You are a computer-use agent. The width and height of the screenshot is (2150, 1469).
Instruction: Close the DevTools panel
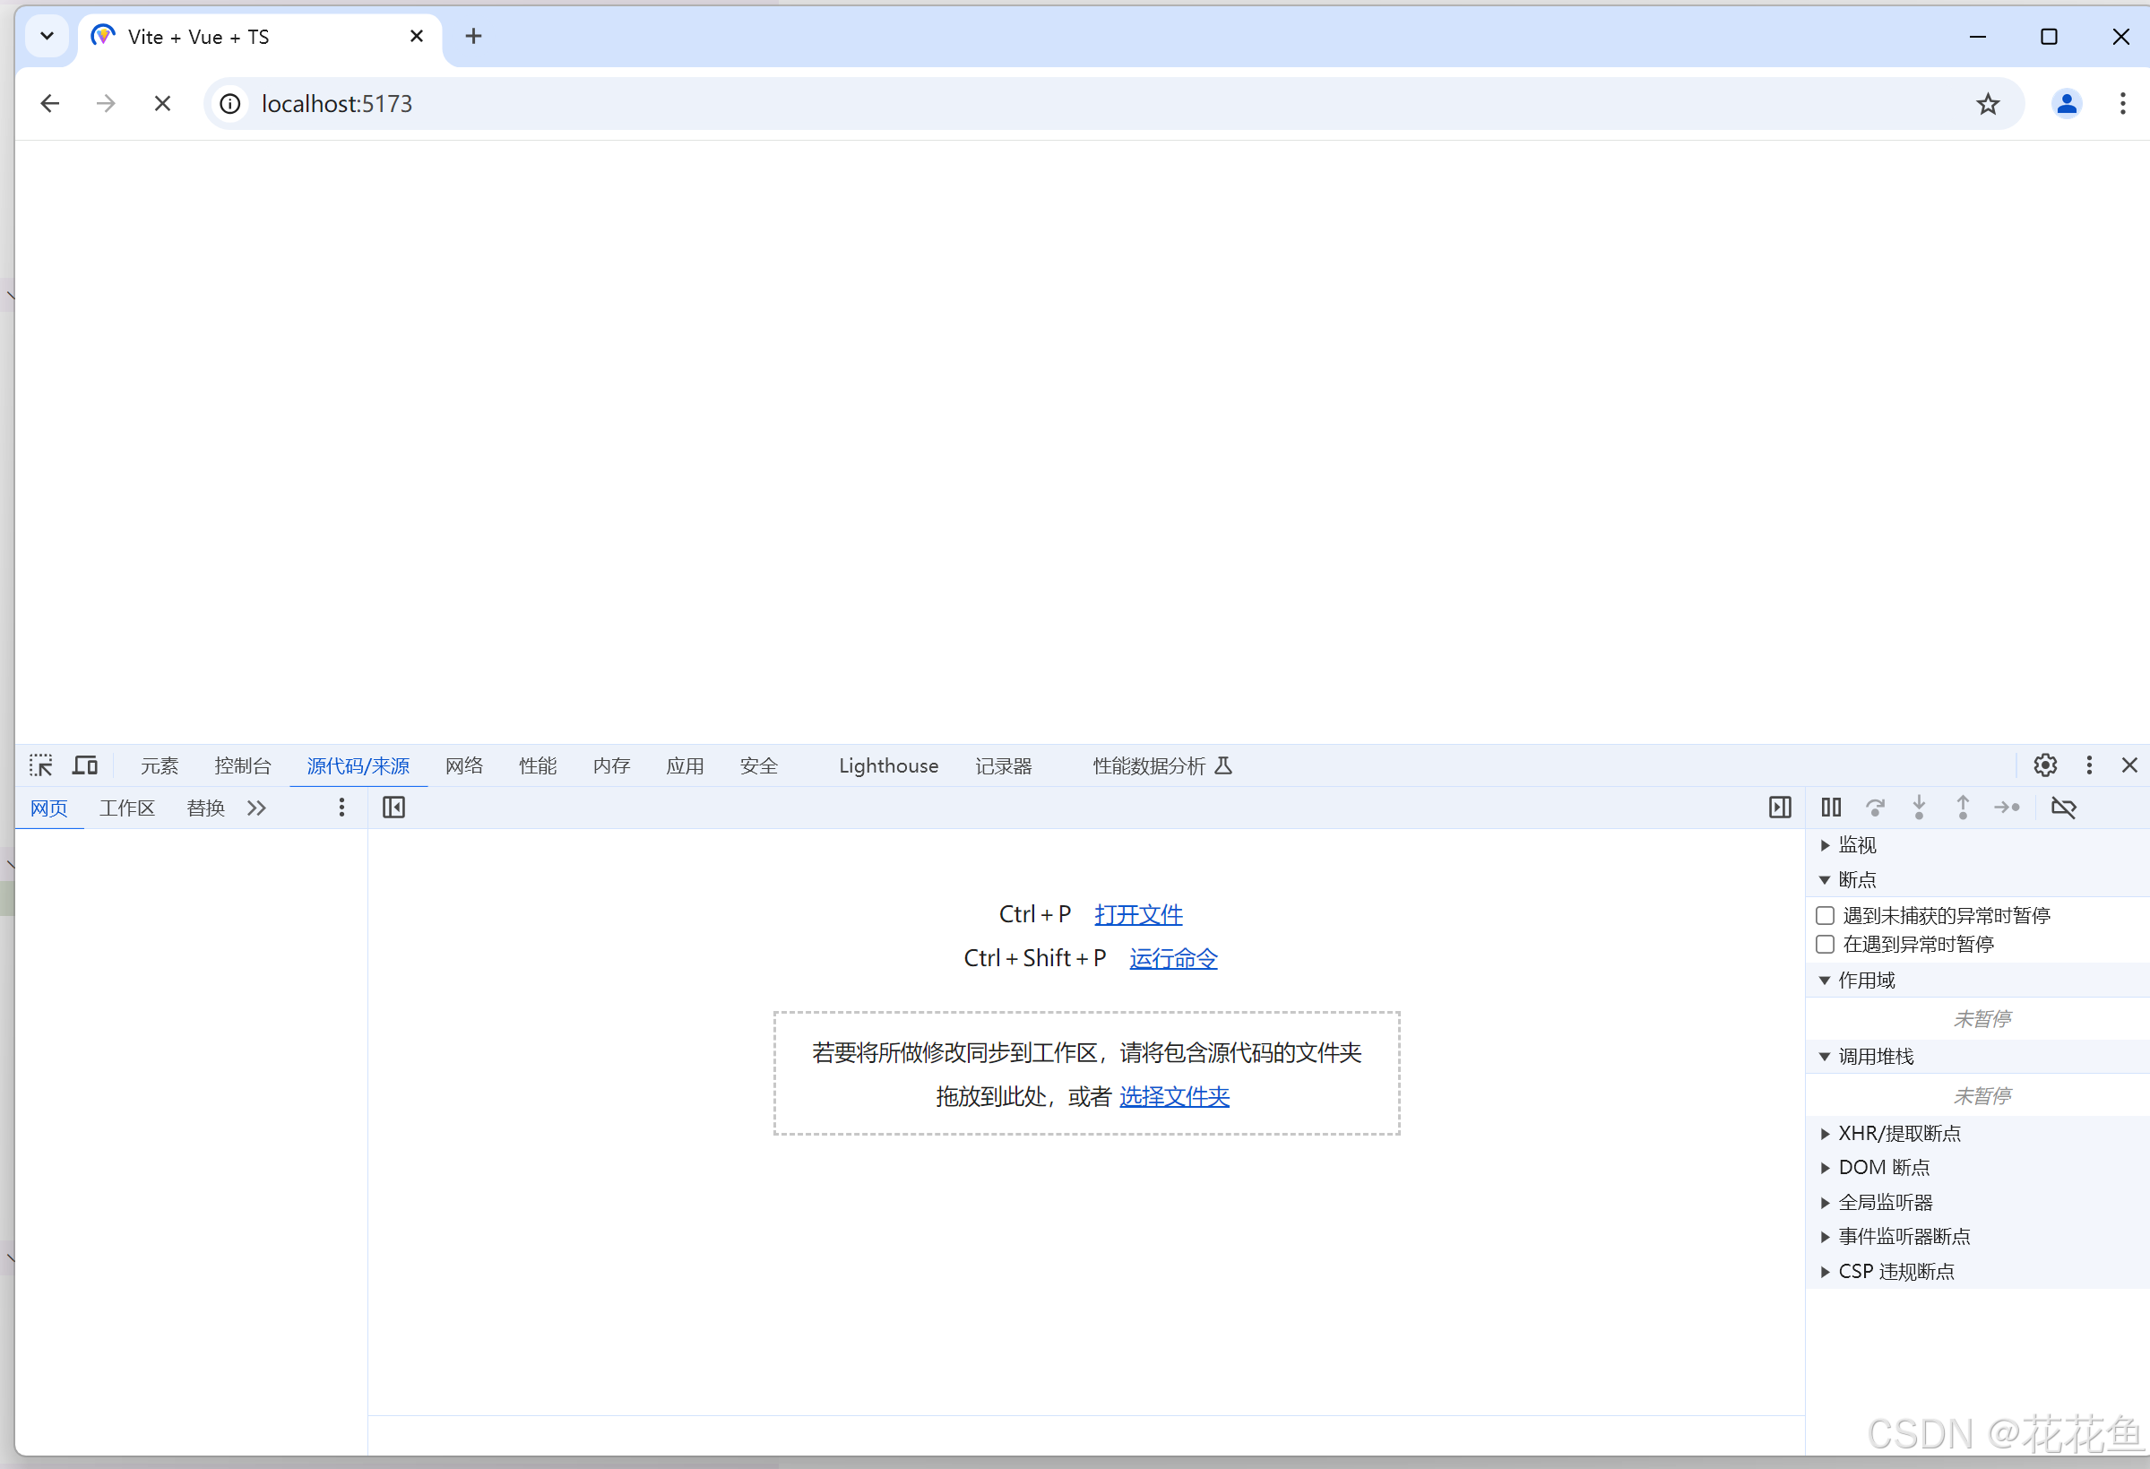[x=2129, y=765]
